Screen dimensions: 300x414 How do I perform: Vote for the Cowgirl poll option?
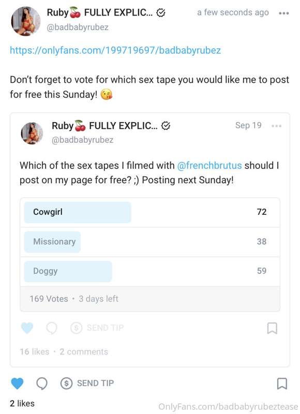(x=150, y=212)
